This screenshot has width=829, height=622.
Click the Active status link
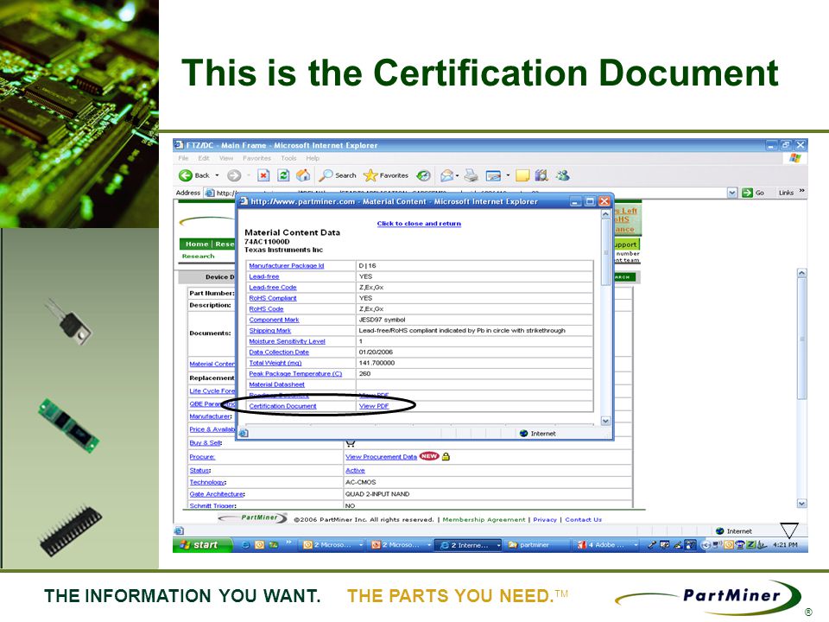point(355,471)
